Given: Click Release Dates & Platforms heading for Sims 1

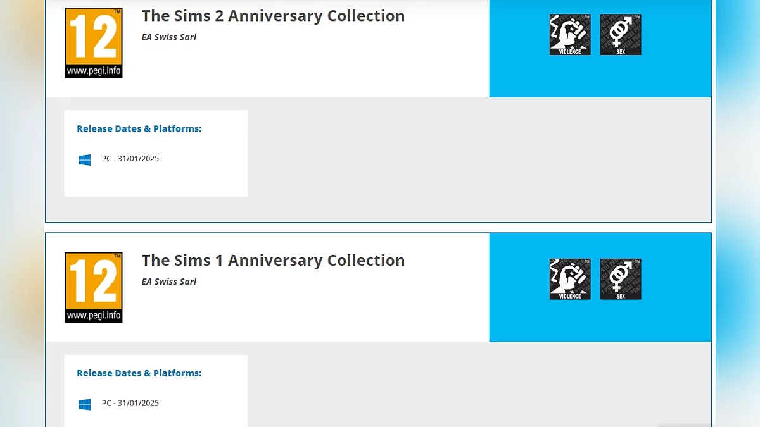Looking at the screenshot, I should click(139, 373).
